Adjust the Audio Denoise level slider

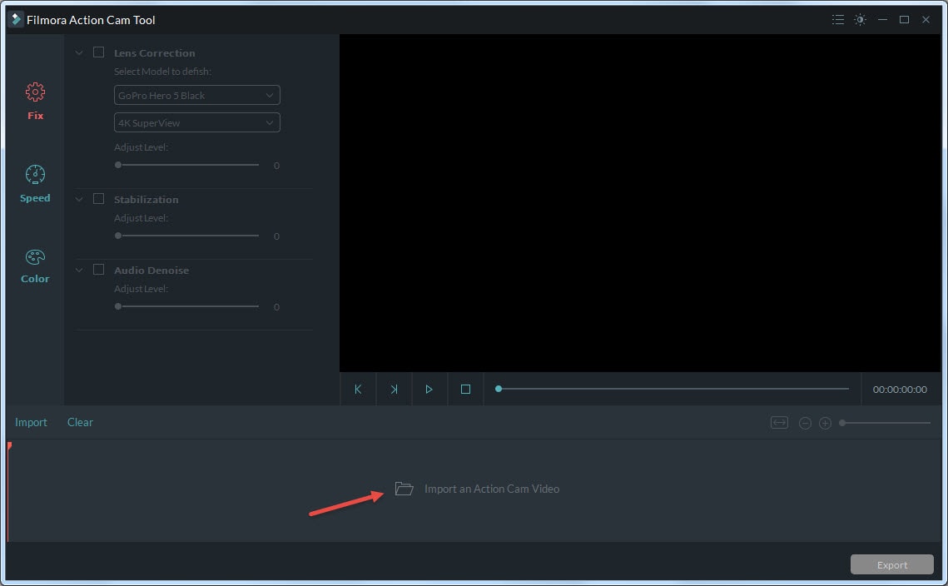[187, 306]
